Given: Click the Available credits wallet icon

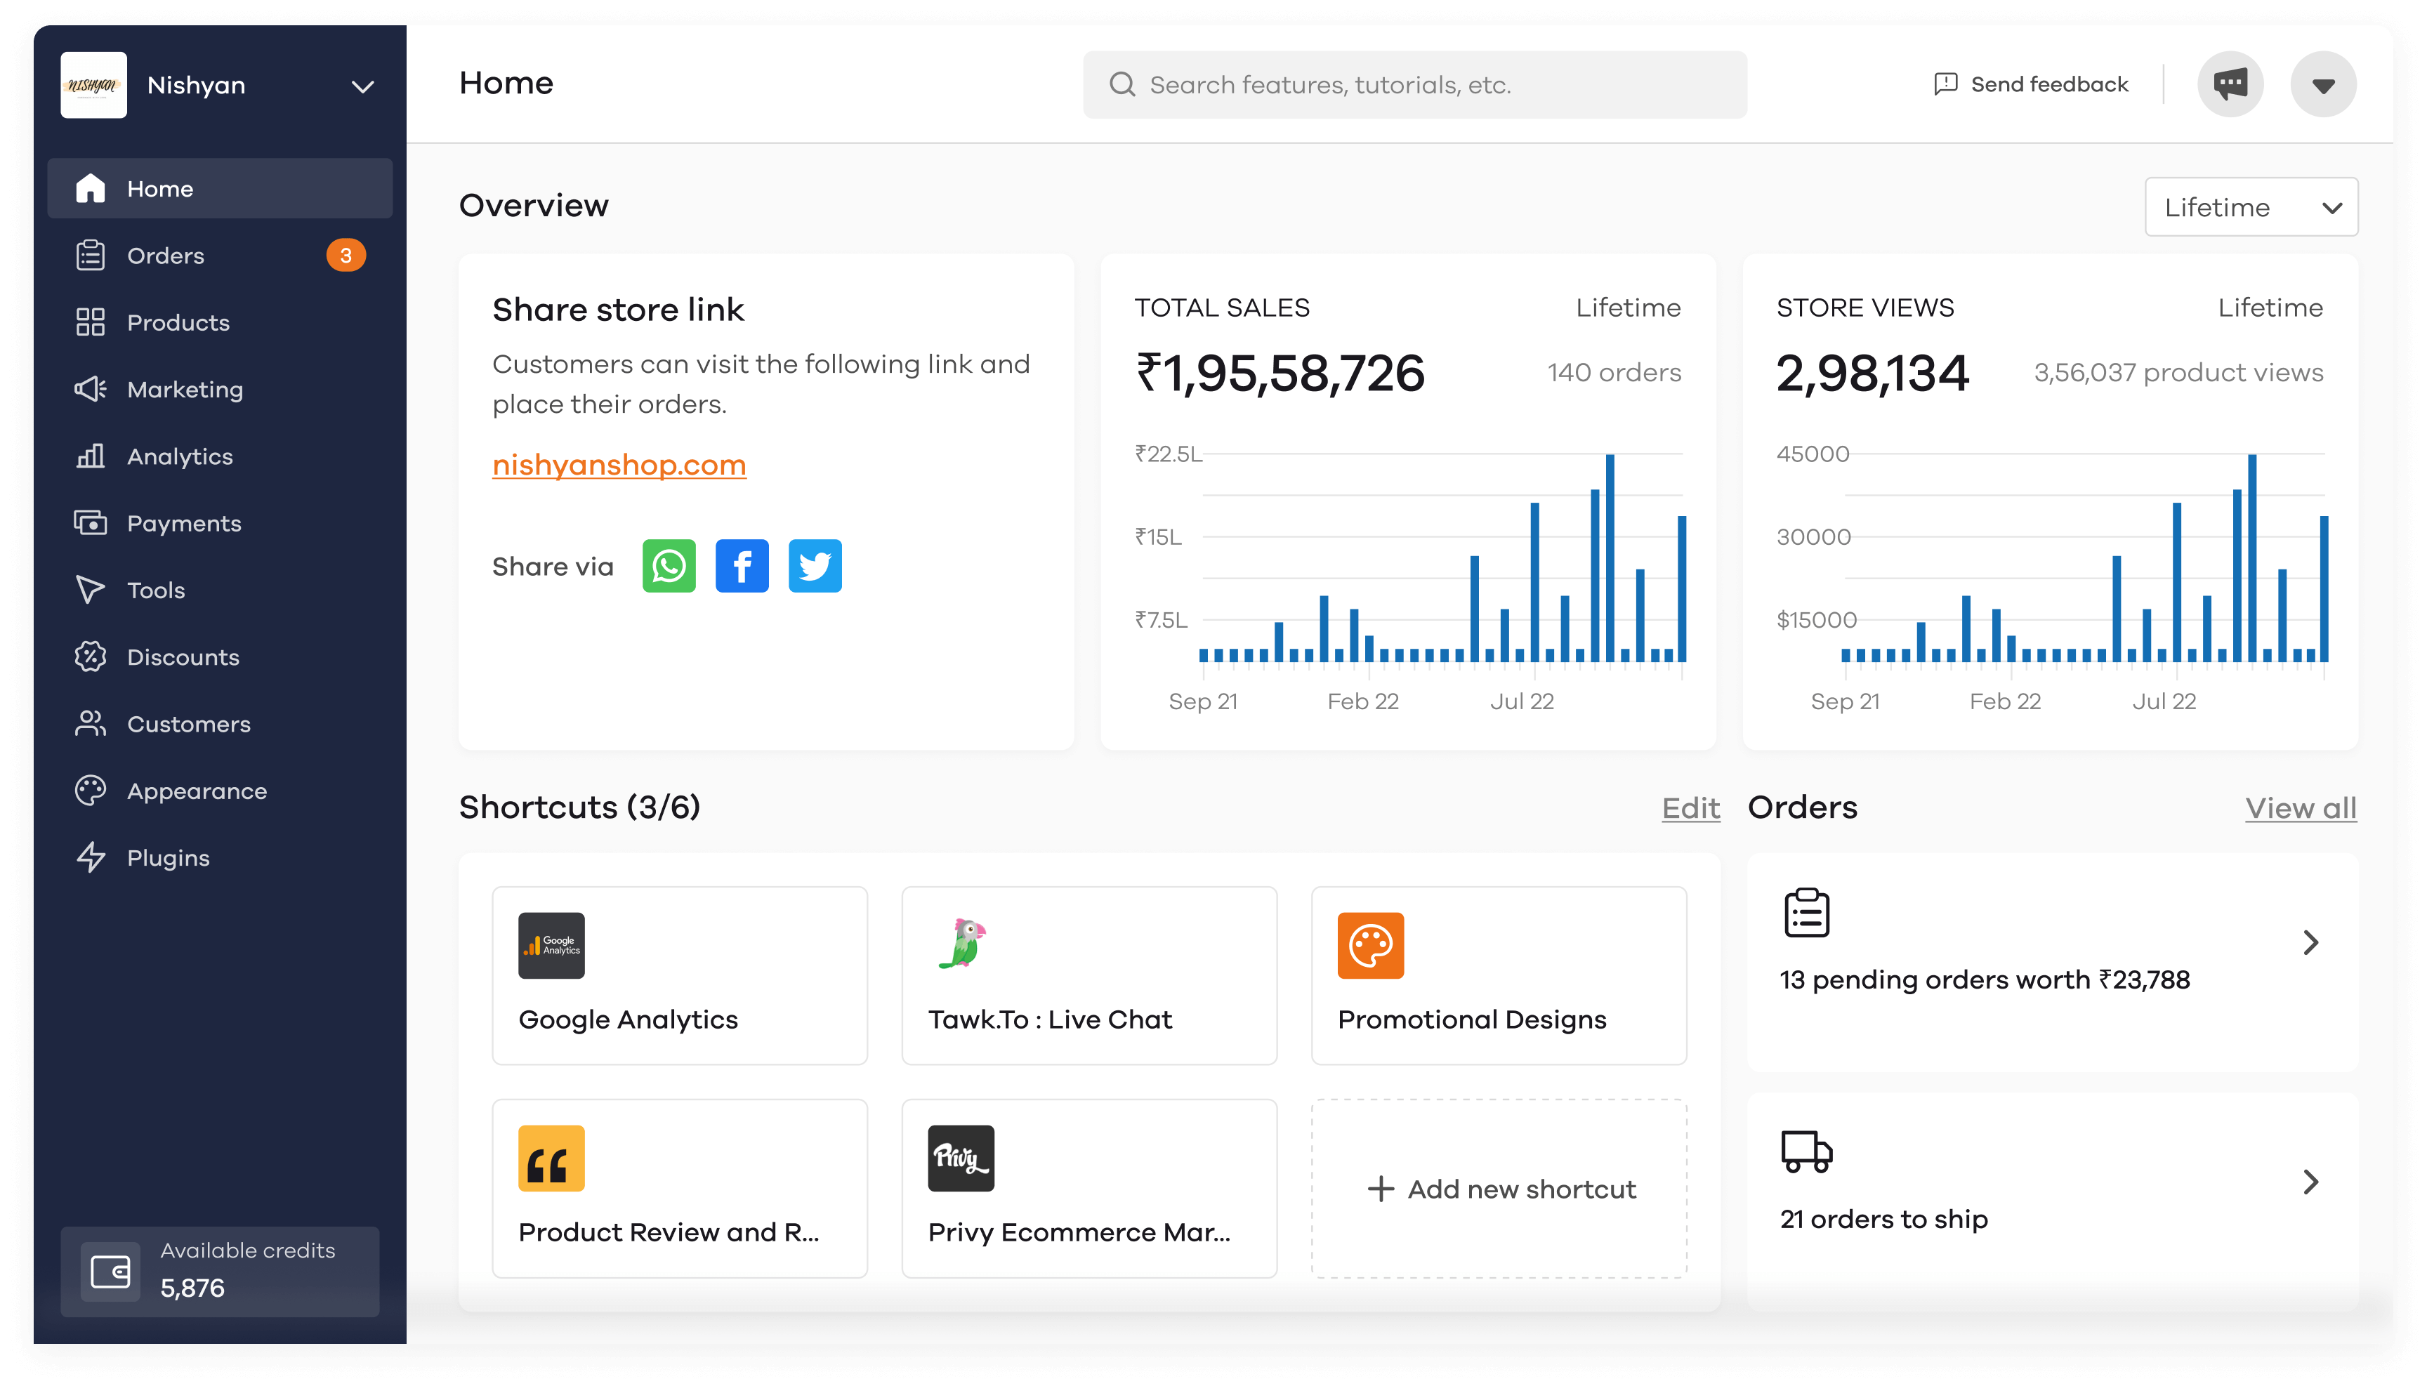Looking at the screenshot, I should [110, 1272].
